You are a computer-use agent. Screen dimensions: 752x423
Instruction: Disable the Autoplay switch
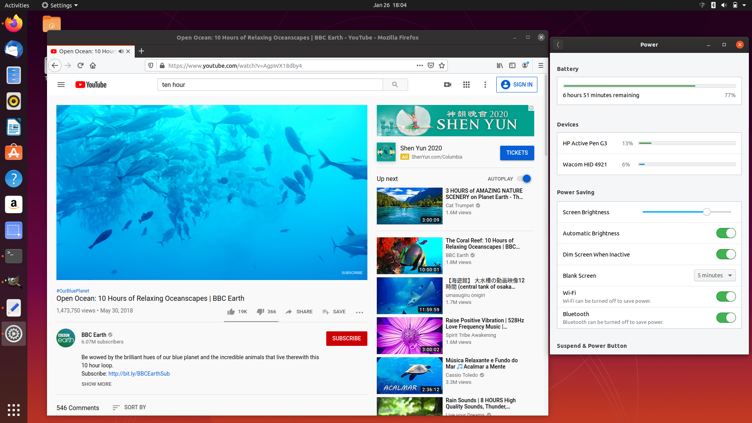(524, 179)
